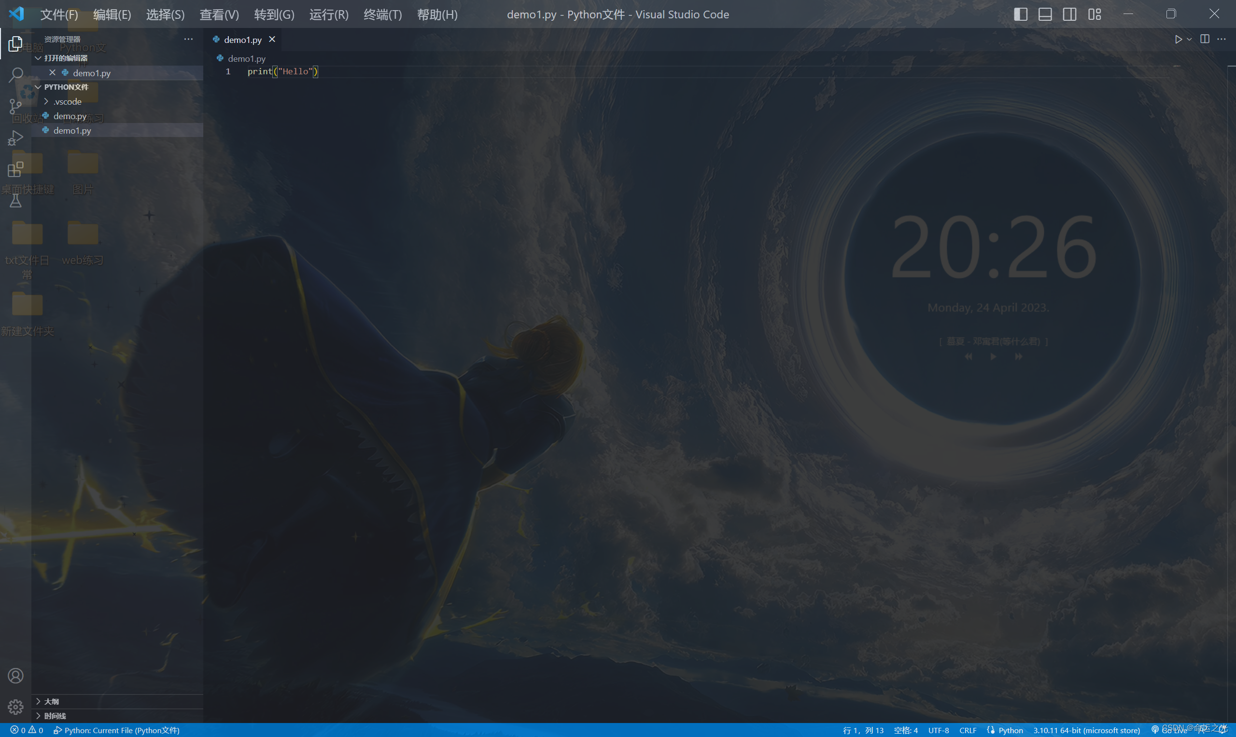Open the 运行(R) menu
Viewport: 1236px width, 737px height.
tap(328, 14)
